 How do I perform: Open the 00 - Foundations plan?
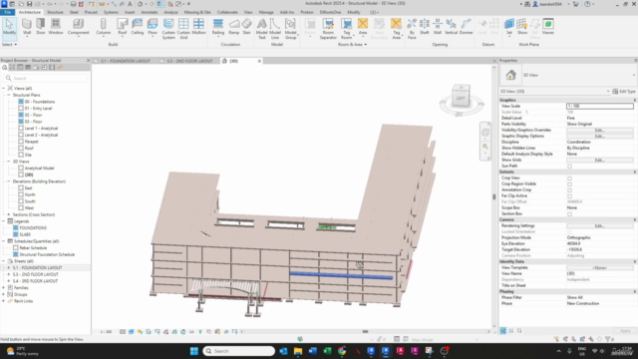(40, 102)
